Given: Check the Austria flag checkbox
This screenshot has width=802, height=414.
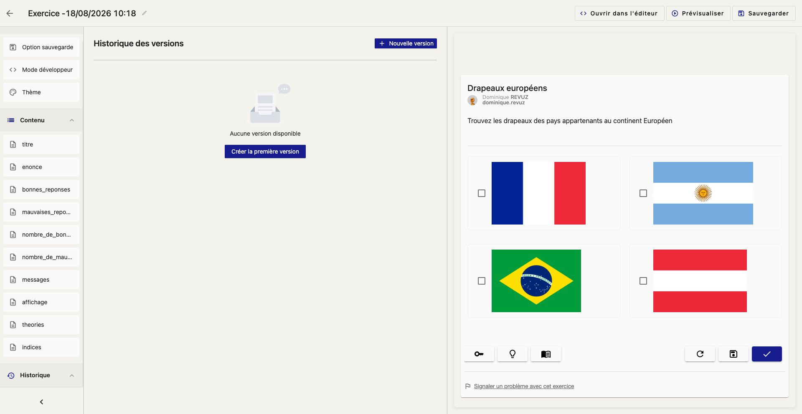Looking at the screenshot, I should pos(643,281).
